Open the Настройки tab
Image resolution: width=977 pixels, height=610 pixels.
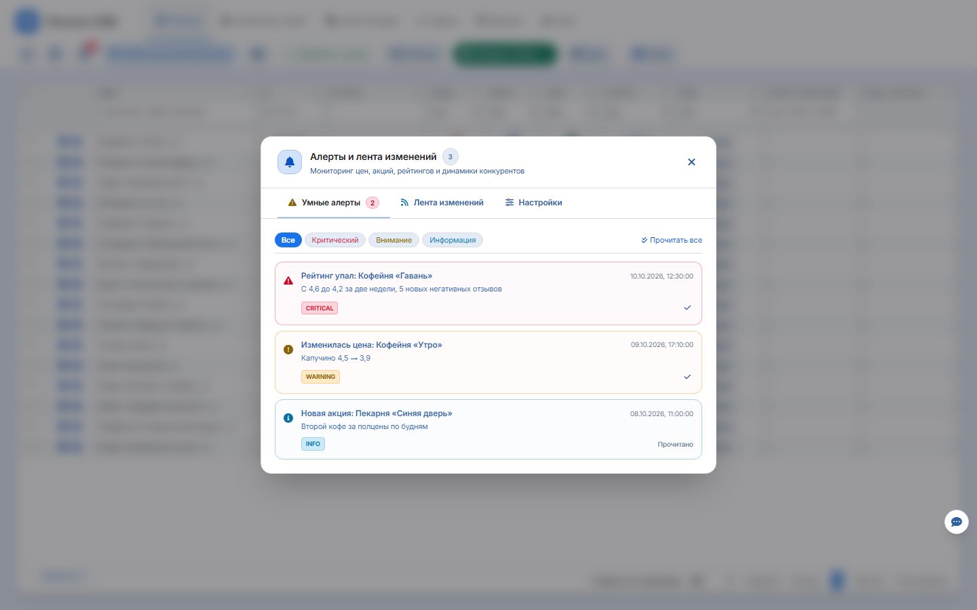[533, 203]
